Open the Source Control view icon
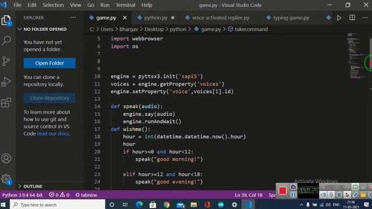Screen dimensions: 372x209 (x=6, y=61)
